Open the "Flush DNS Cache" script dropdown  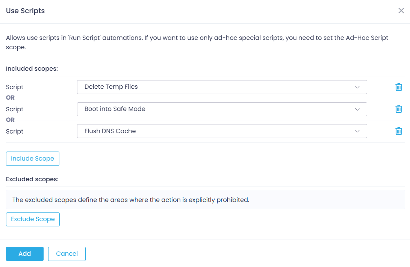tap(222, 131)
